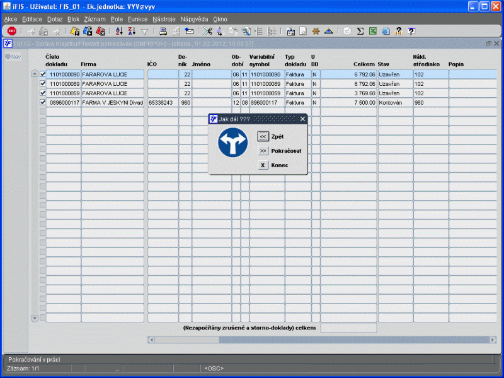Click the Firma cell FARMA V JESKYNI Divad
The image size is (504, 378).
click(x=113, y=102)
